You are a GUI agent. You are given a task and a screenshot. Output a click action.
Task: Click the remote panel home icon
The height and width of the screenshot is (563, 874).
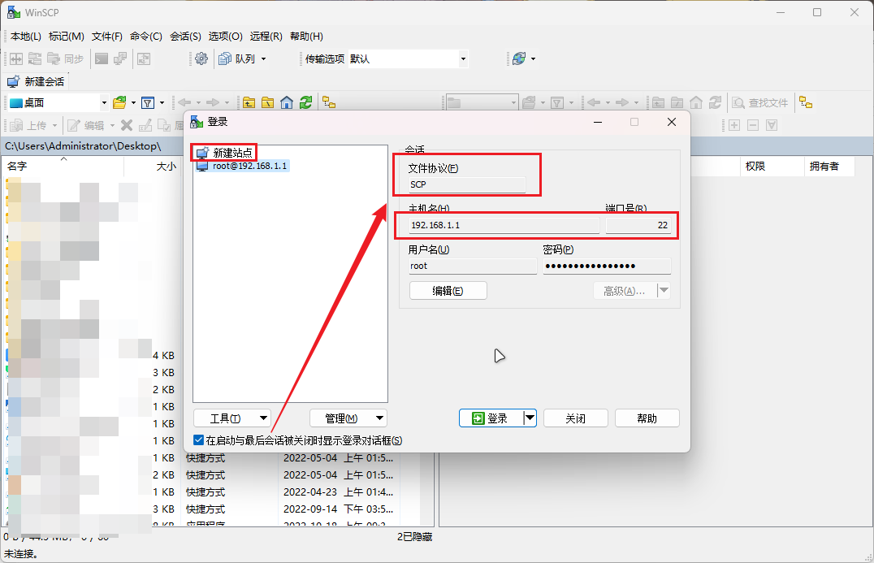695,102
